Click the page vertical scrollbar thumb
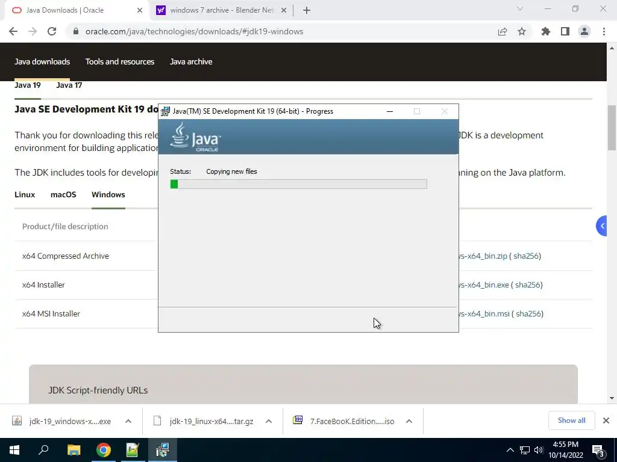Image resolution: width=617 pixels, height=462 pixels. [612, 128]
